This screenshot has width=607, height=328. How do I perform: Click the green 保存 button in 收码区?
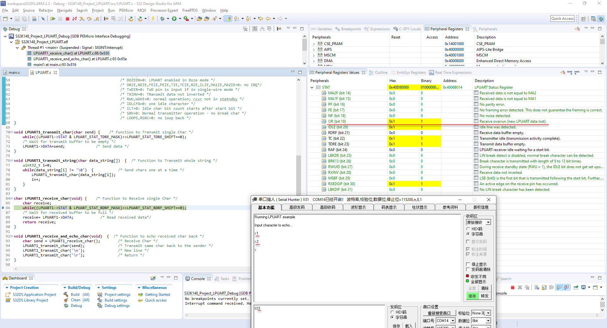(x=472, y=296)
